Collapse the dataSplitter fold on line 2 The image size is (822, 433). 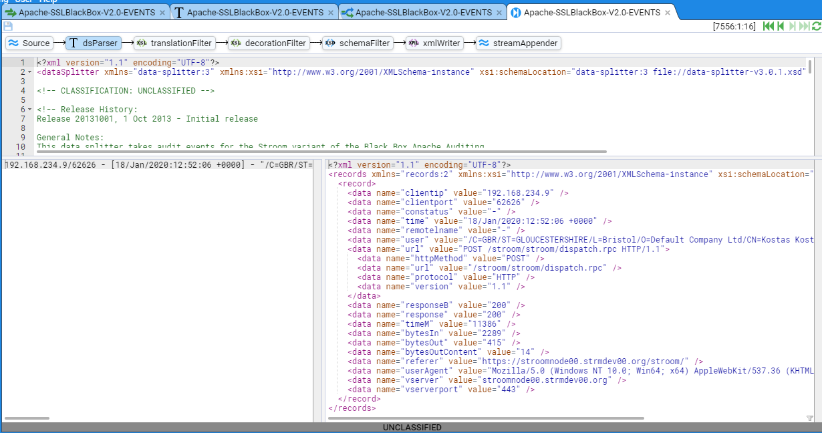30,71
